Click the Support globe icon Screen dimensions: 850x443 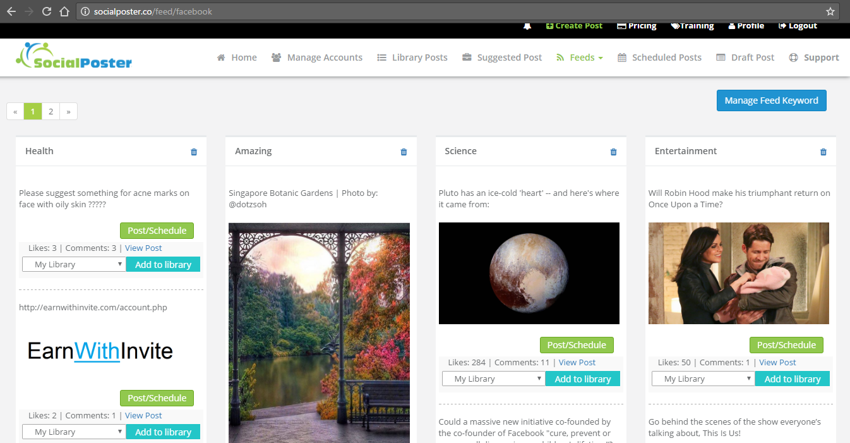pos(792,57)
